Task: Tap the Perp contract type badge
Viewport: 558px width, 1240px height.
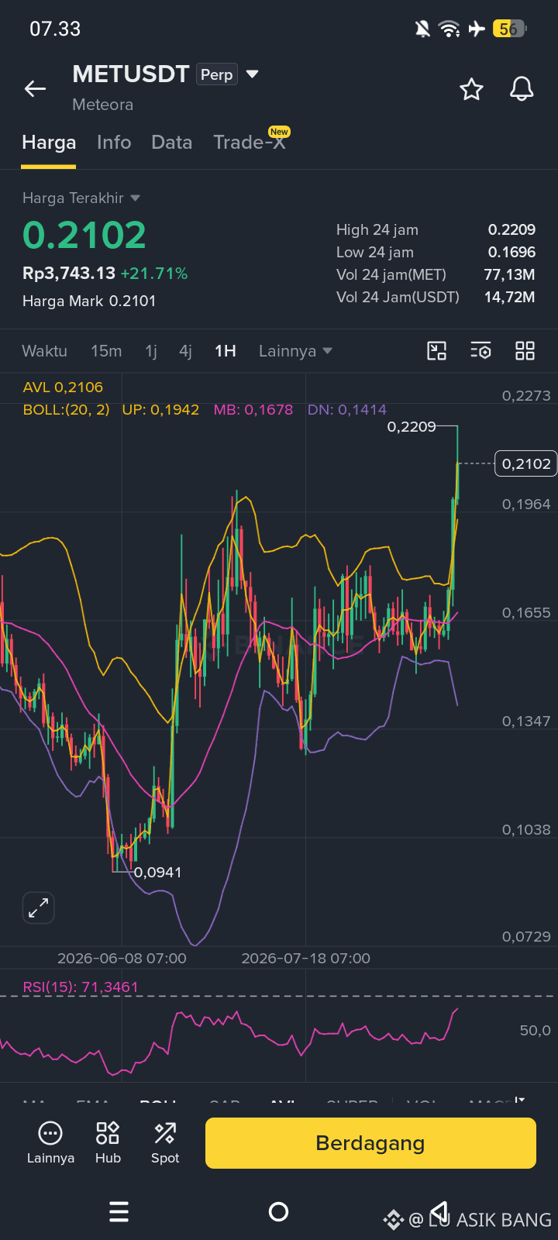Action: [217, 74]
